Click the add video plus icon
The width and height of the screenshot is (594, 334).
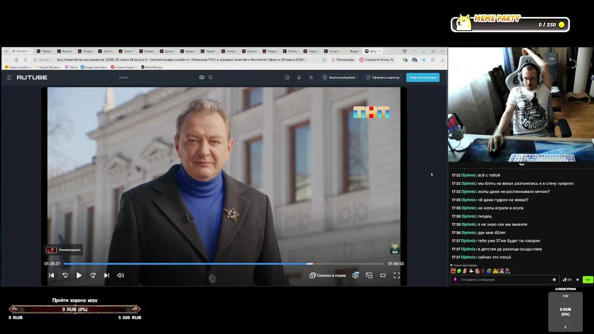coord(287,77)
